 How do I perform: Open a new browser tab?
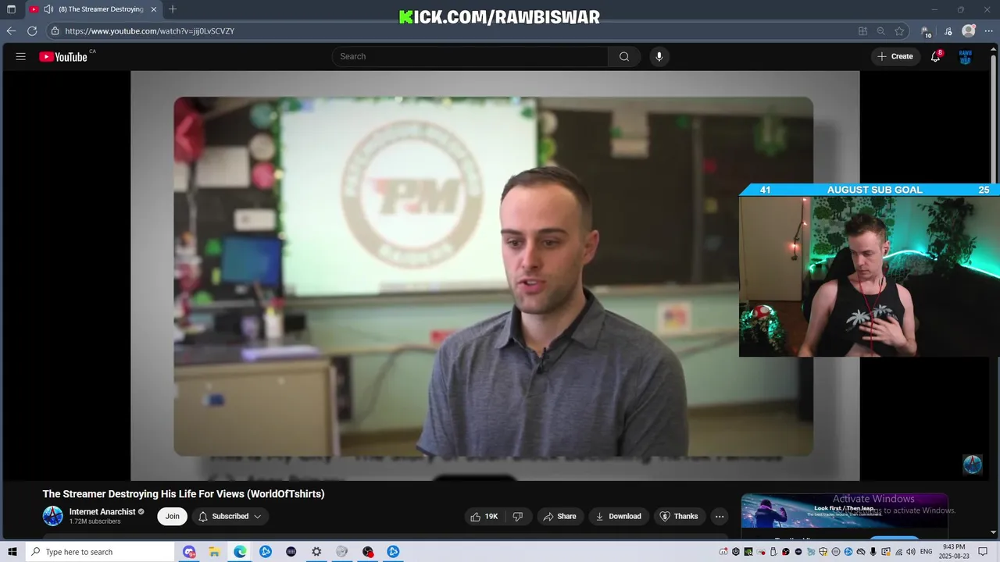click(173, 9)
